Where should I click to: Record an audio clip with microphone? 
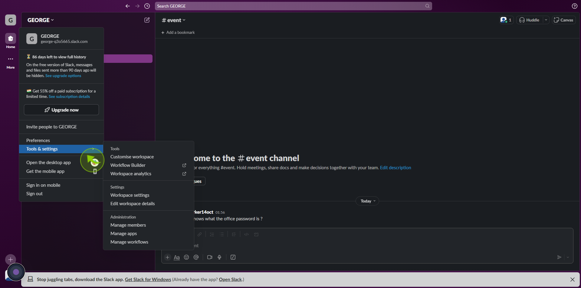click(219, 257)
